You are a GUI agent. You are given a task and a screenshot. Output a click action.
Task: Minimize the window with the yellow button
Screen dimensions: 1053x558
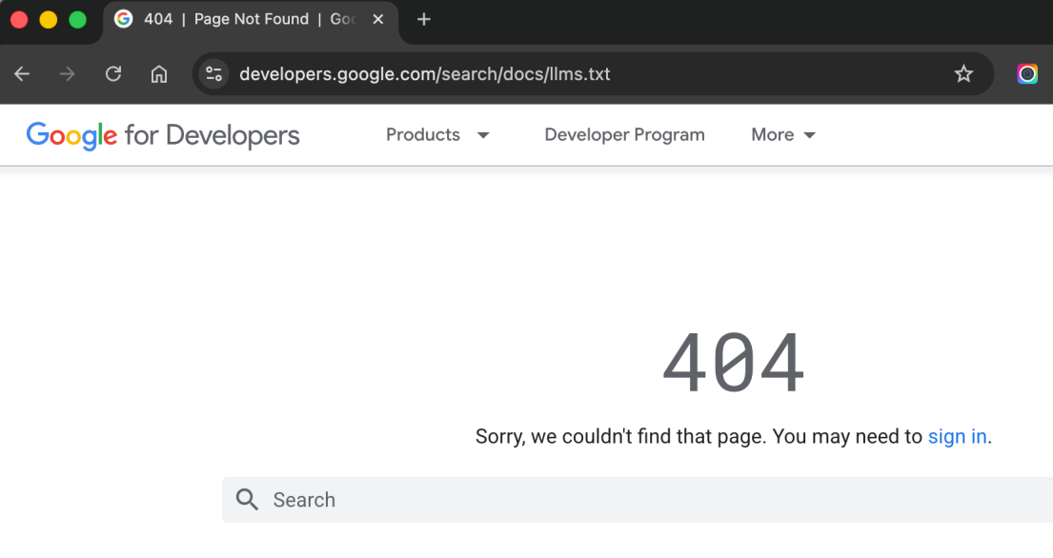click(x=48, y=20)
